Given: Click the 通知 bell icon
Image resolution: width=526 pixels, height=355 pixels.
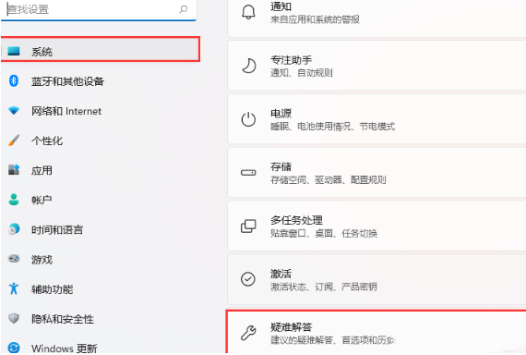Looking at the screenshot, I should [248, 12].
